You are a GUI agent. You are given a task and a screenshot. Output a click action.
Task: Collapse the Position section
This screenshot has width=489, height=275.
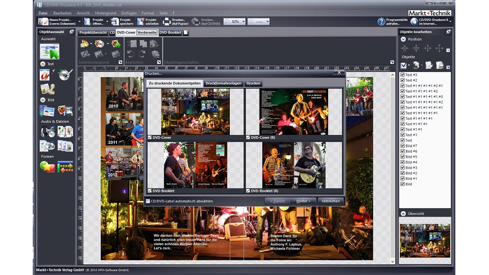[x=403, y=39]
